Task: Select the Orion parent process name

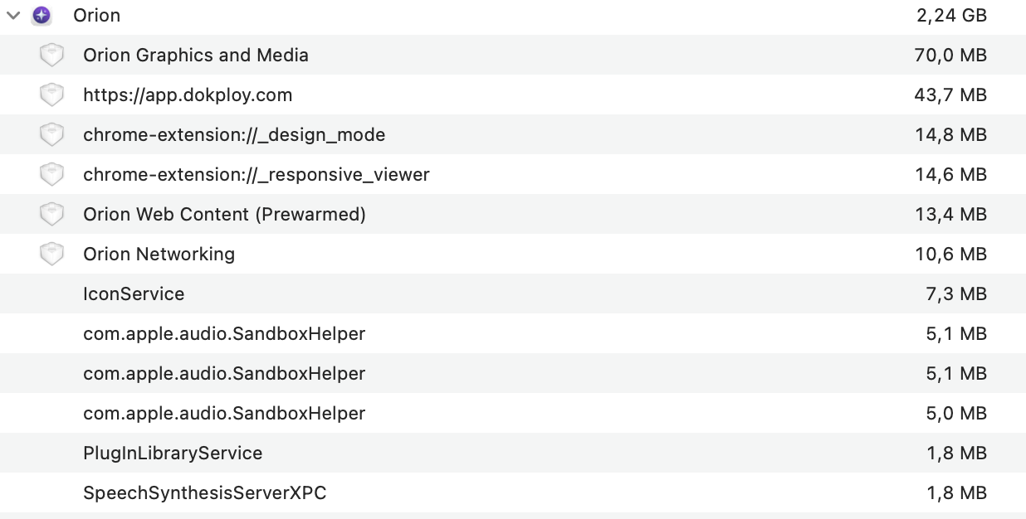Action: point(96,16)
